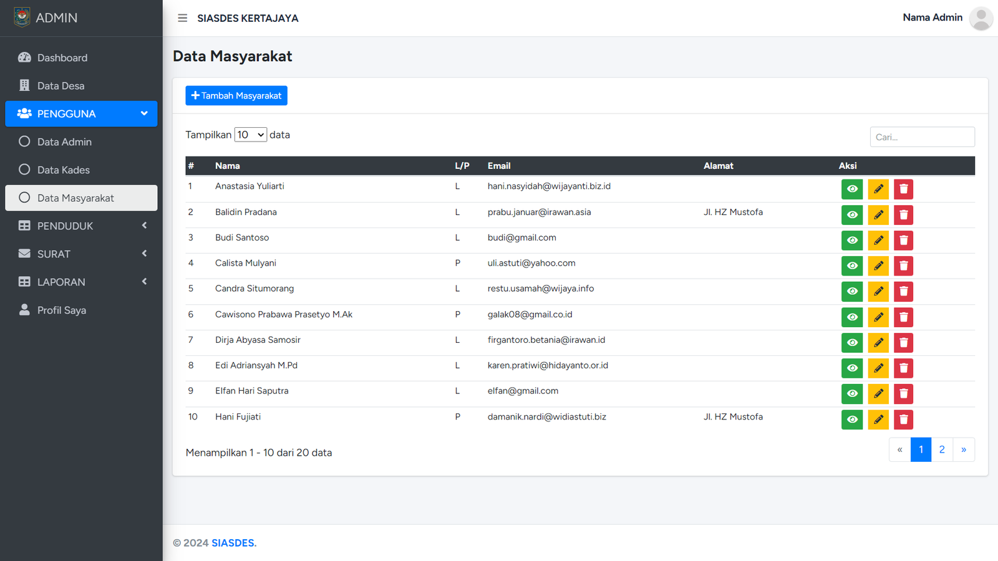The width and height of the screenshot is (998, 561).
Task: Edit the Dirja Abyasa Samosir row
Action: click(x=878, y=343)
